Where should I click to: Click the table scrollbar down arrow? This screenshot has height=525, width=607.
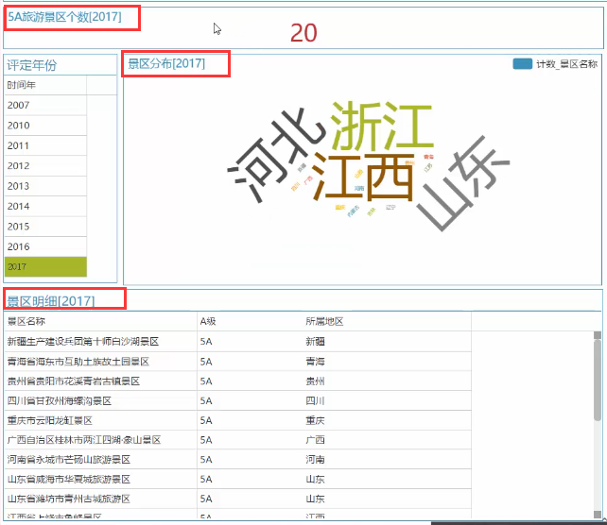[598, 515]
